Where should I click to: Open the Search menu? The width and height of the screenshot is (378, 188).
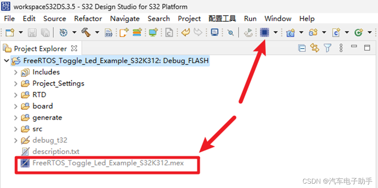(x=159, y=19)
